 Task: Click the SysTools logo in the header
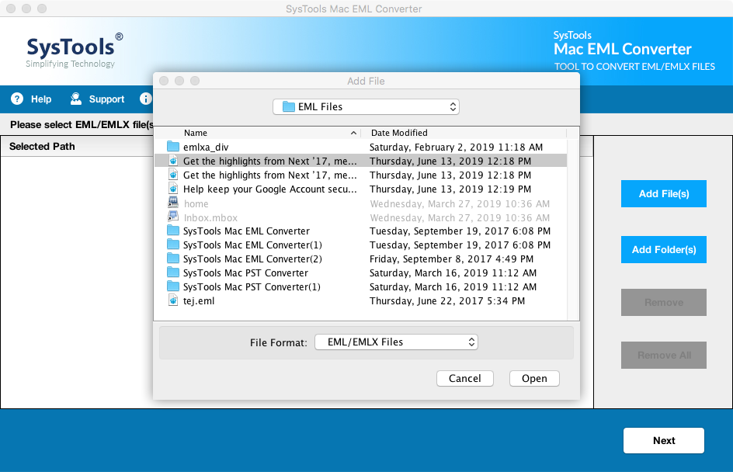pos(75,50)
